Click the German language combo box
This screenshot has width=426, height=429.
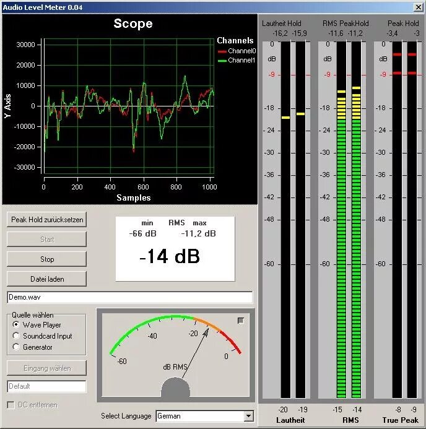click(205, 416)
